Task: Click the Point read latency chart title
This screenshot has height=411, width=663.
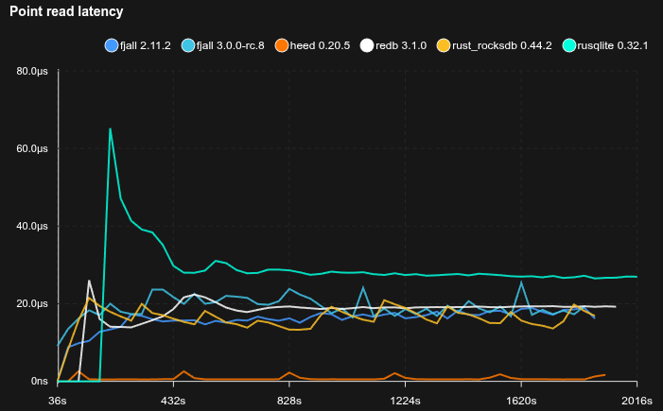Action: (x=65, y=11)
